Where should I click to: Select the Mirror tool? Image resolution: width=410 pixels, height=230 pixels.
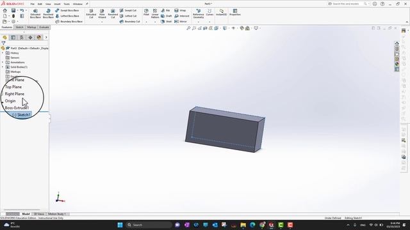pos(181,21)
